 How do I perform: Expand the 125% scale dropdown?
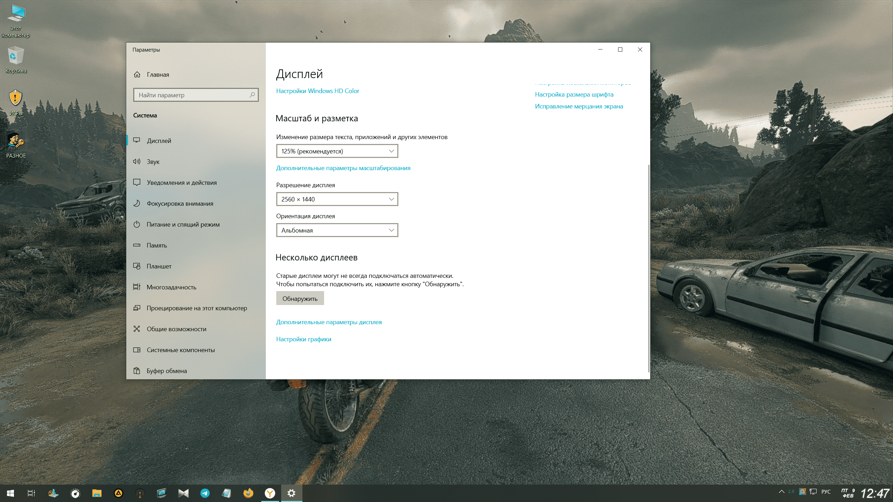pyautogui.click(x=337, y=151)
